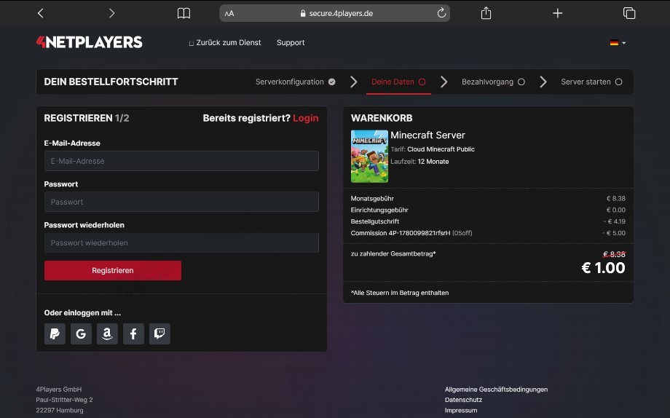The height and width of the screenshot is (418, 670).
Task: Show all tabs with the tabs overview icon
Action: pyautogui.click(x=629, y=13)
